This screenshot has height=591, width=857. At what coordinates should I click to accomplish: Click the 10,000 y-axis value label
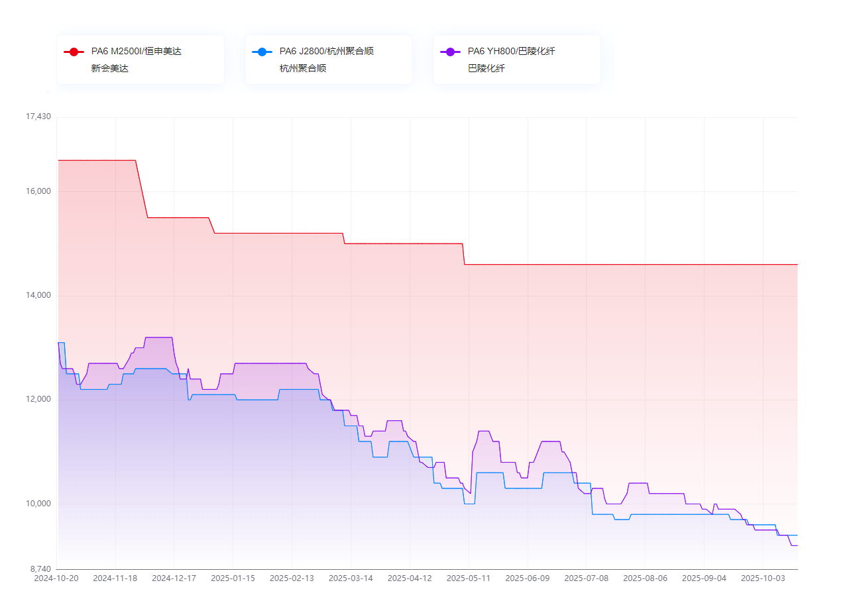(38, 504)
